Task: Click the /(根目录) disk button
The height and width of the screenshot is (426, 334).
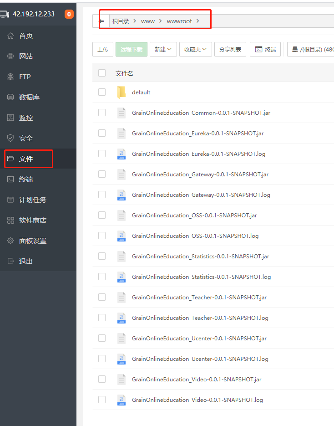Action: coord(311,49)
